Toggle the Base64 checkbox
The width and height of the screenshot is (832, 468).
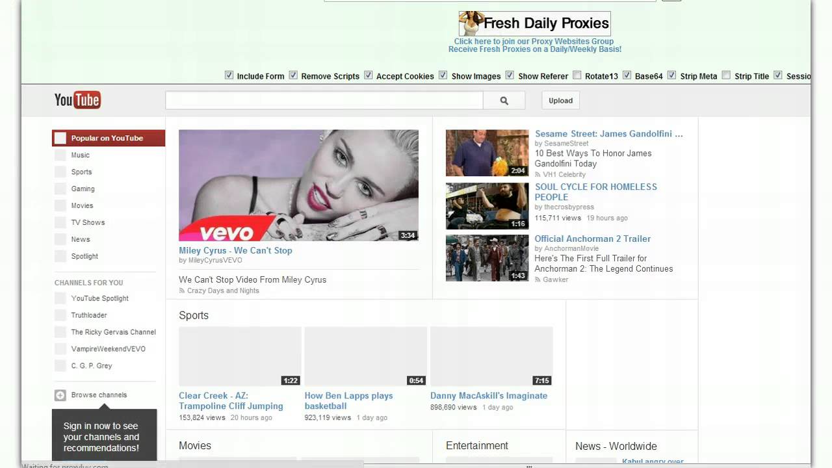[627, 75]
